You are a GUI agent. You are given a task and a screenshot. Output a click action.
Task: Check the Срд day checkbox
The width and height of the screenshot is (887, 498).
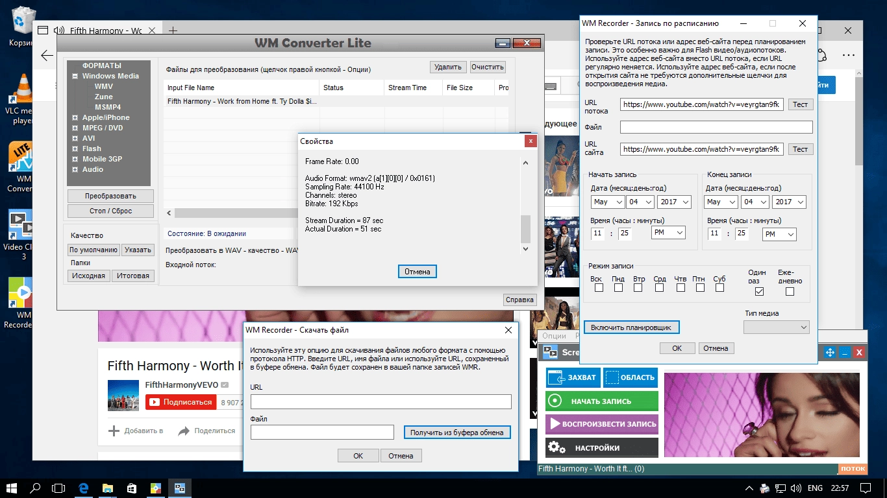click(659, 288)
